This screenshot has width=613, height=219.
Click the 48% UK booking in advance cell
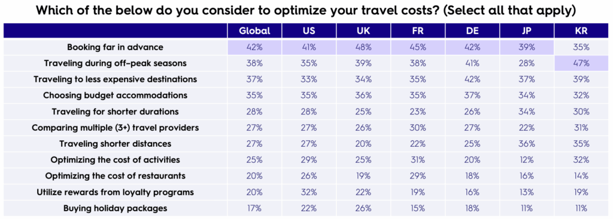coord(363,47)
